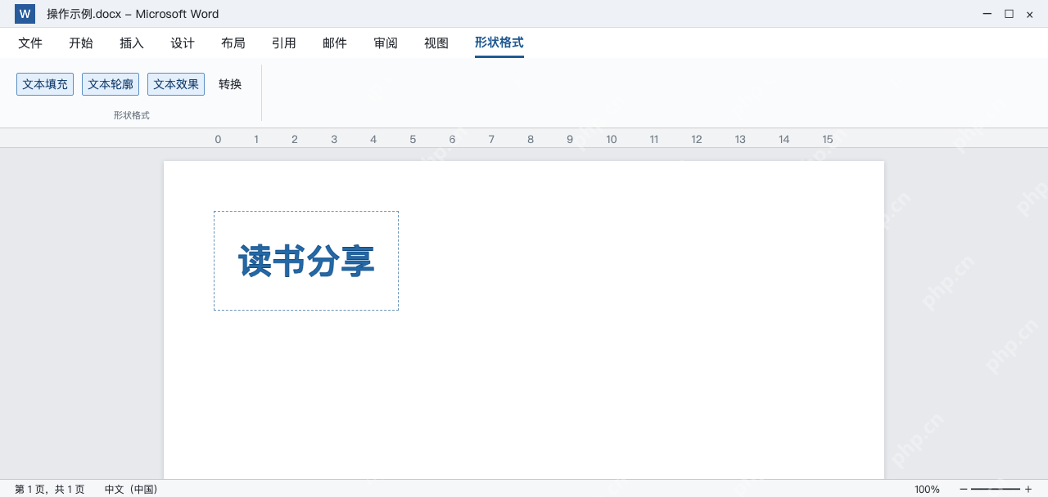Select the 读书分享 text box
1048x497 pixels.
(306, 261)
